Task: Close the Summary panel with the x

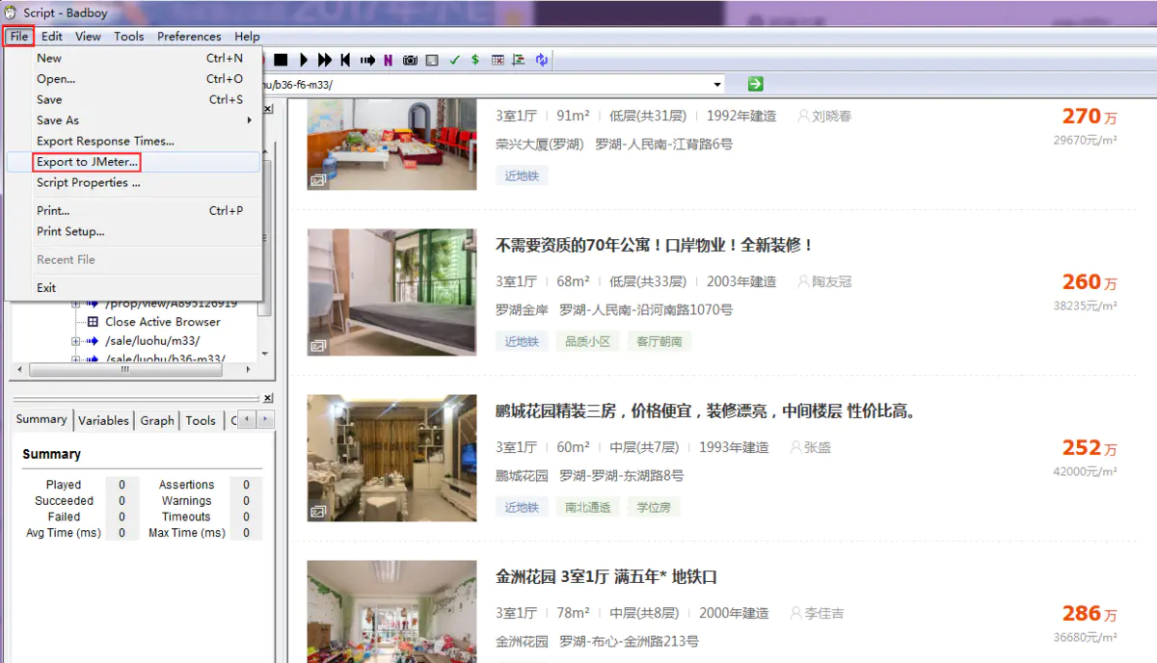Action: point(267,398)
